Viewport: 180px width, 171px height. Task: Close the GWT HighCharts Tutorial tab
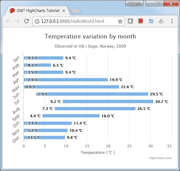pyautogui.click(x=64, y=11)
